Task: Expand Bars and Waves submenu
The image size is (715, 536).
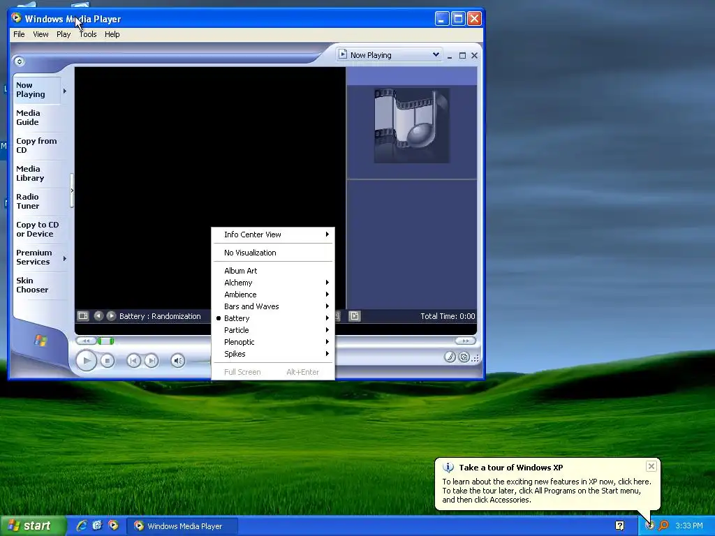Action: pyautogui.click(x=273, y=306)
